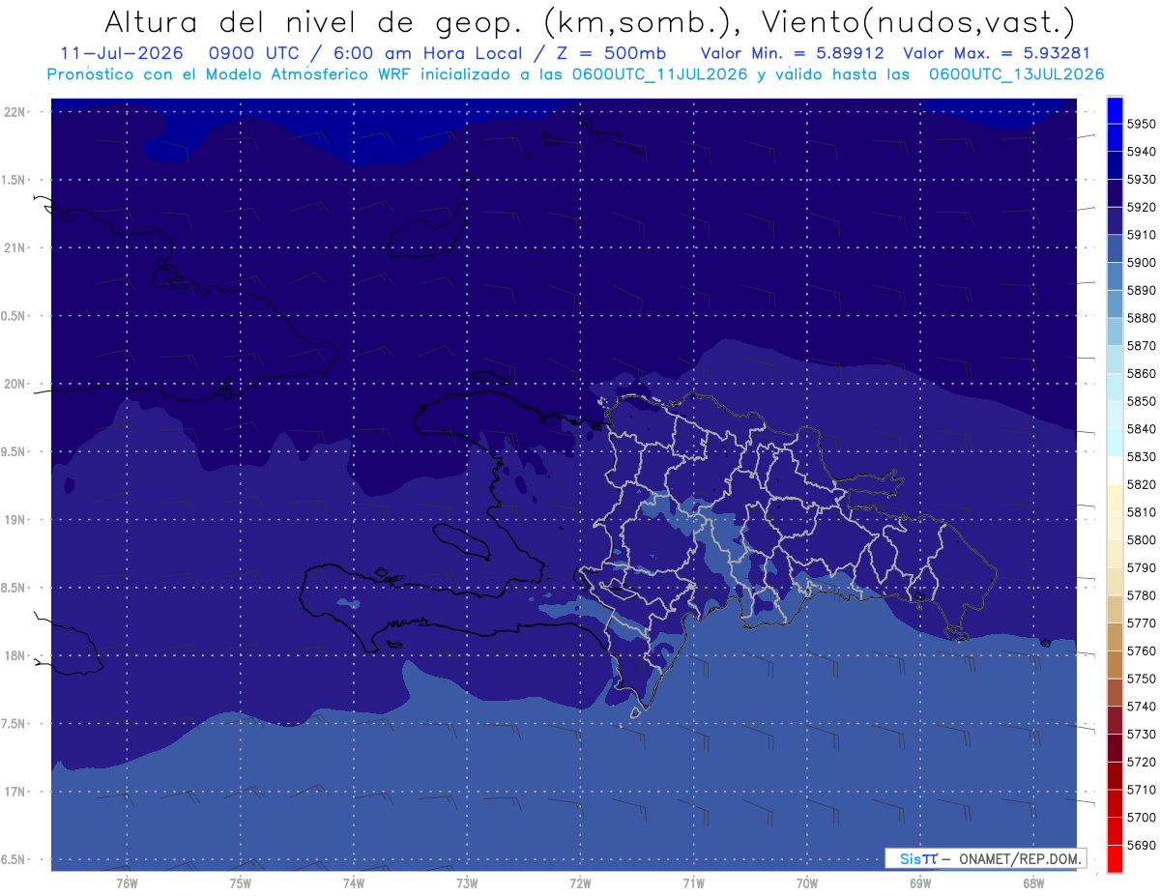Click the longitude axis label '76W'
Image resolution: width=1160 pixels, height=896 pixels.
[127, 883]
